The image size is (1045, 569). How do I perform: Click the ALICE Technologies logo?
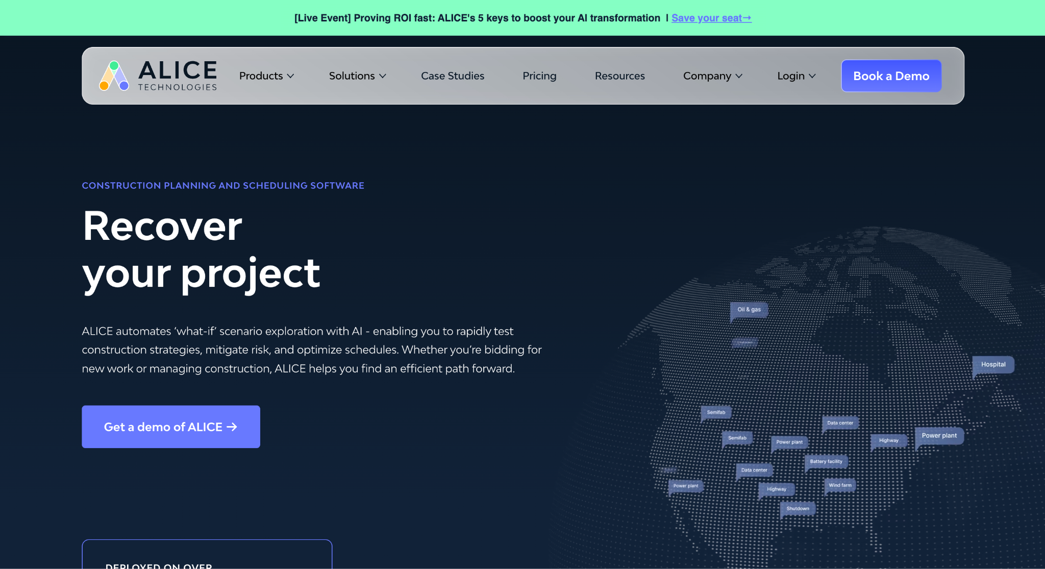click(x=158, y=76)
